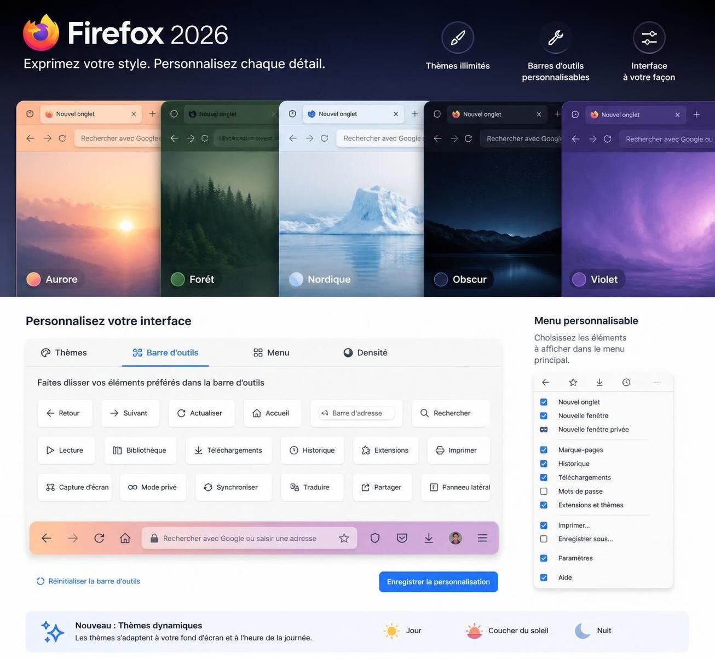Click the Mode privé element button
Viewport: 715px width, 659px height.
(153, 487)
